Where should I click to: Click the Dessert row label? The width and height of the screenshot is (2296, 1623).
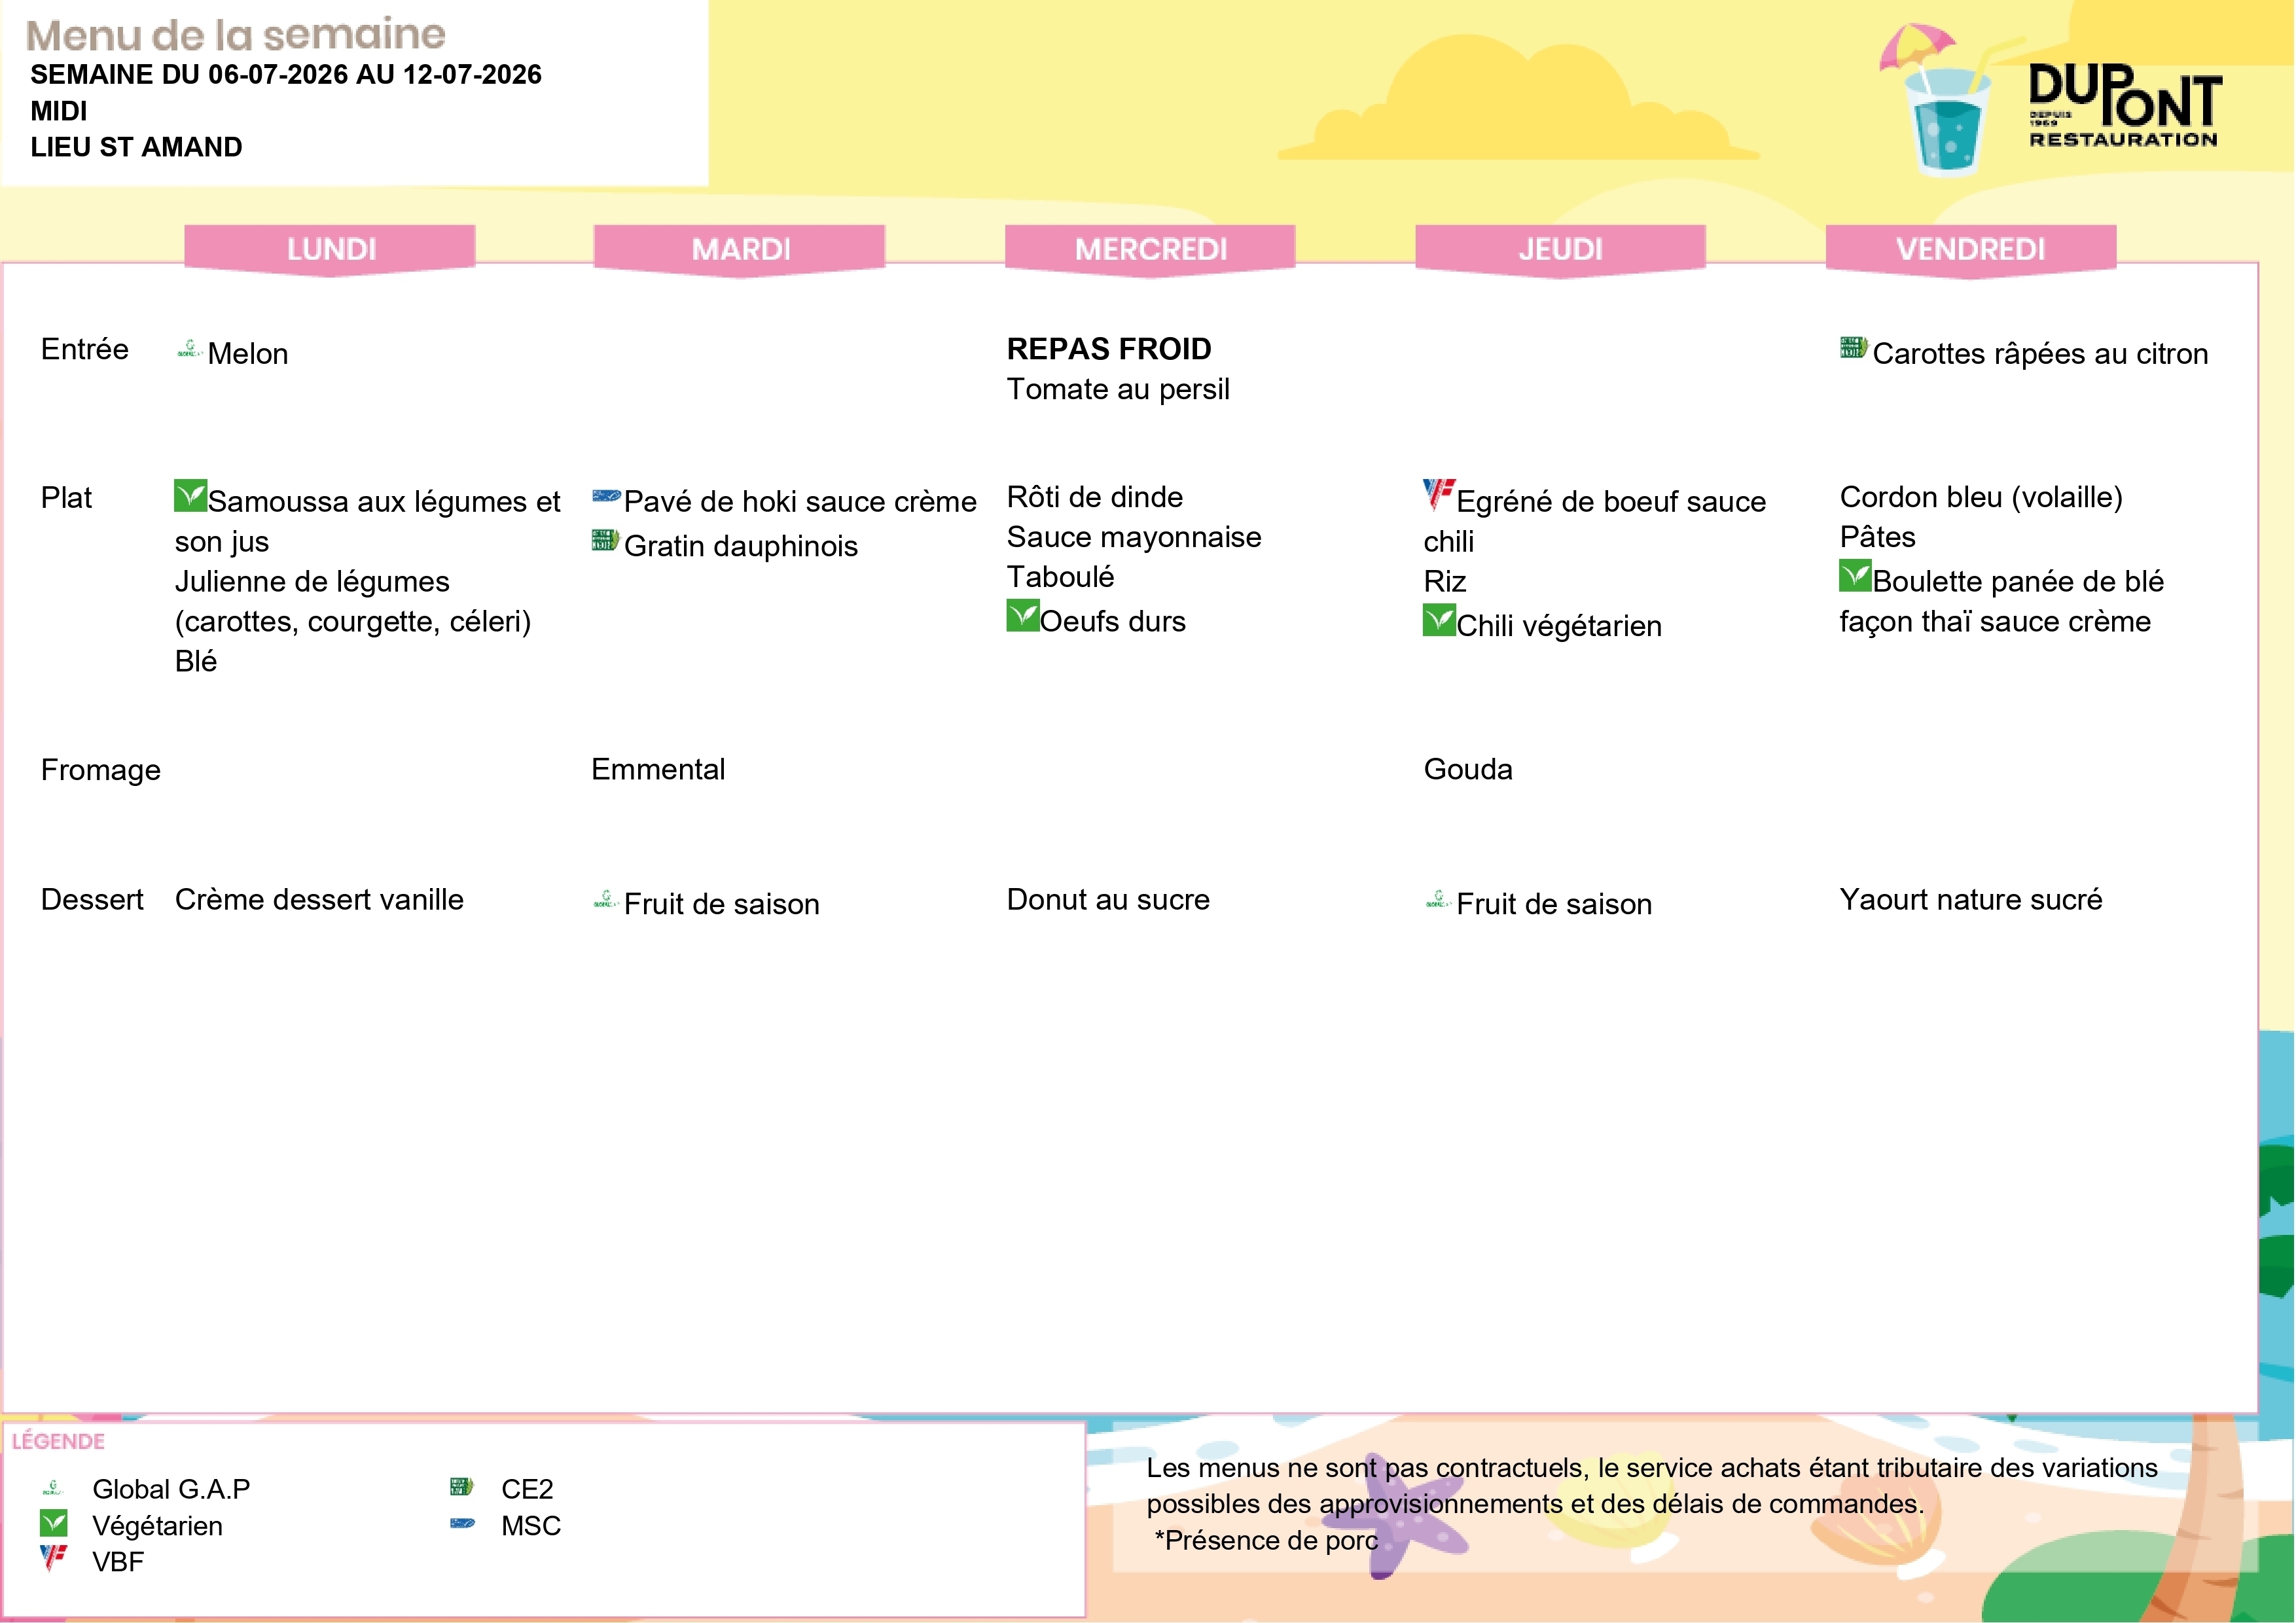pyautogui.click(x=92, y=899)
